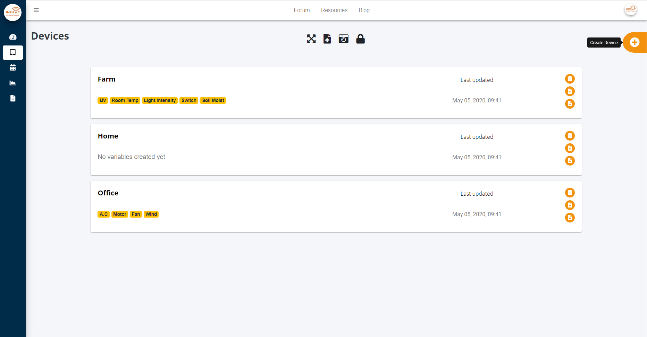Select the UV variable tag
647x337 pixels.
coord(103,100)
